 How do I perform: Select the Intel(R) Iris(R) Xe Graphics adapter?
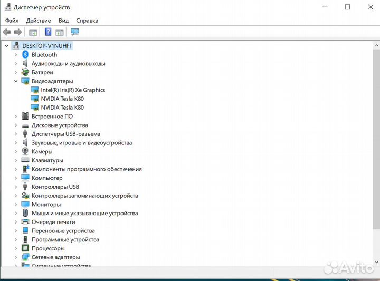point(73,90)
